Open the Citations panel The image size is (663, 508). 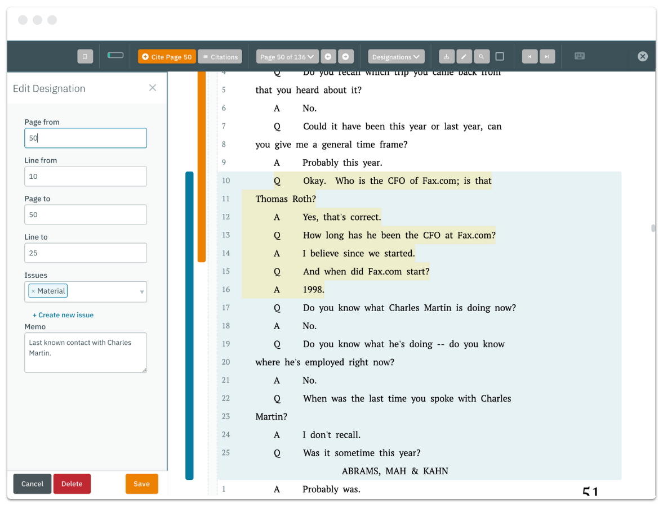(x=220, y=56)
